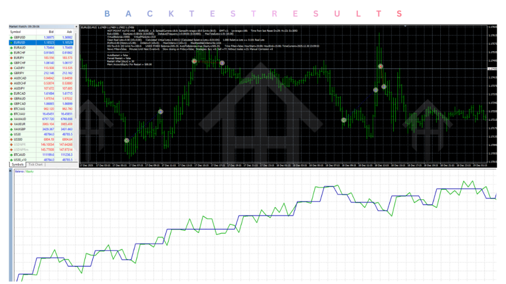The image size is (506, 284).
Task: Click the arrow icon next to BTCAUD
Action: point(12,155)
